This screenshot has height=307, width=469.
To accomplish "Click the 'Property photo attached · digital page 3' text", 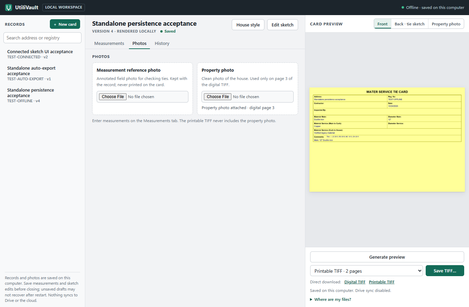I will 238,108.
